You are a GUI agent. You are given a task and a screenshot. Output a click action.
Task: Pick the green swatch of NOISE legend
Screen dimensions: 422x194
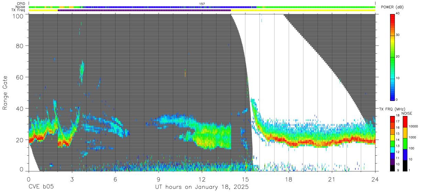tap(406, 144)
